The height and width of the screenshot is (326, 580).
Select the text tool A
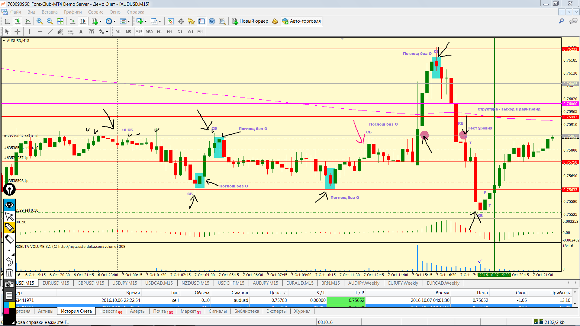(x=81, y=32)
